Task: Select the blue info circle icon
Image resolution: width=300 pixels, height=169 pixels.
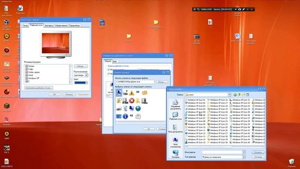Action: [x=125, y=116]
